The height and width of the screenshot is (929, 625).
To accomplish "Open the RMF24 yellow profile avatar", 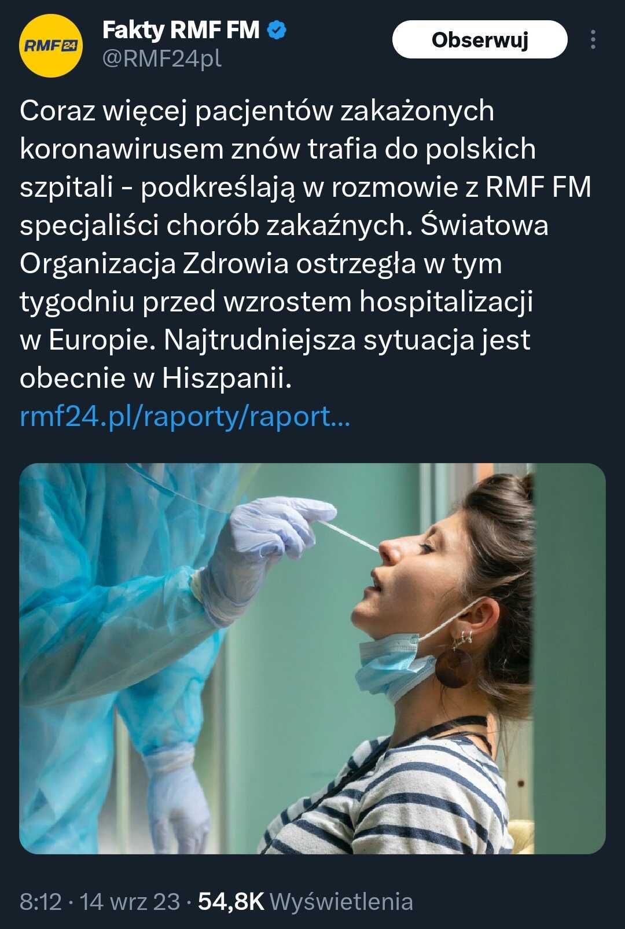I will [x=51, y=46].
